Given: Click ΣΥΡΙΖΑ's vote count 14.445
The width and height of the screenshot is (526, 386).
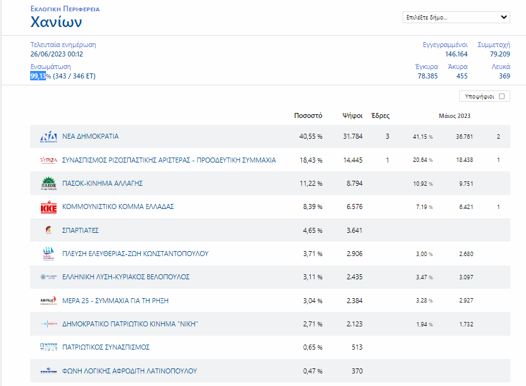Looking at the screenshot, I should [353, 160].
